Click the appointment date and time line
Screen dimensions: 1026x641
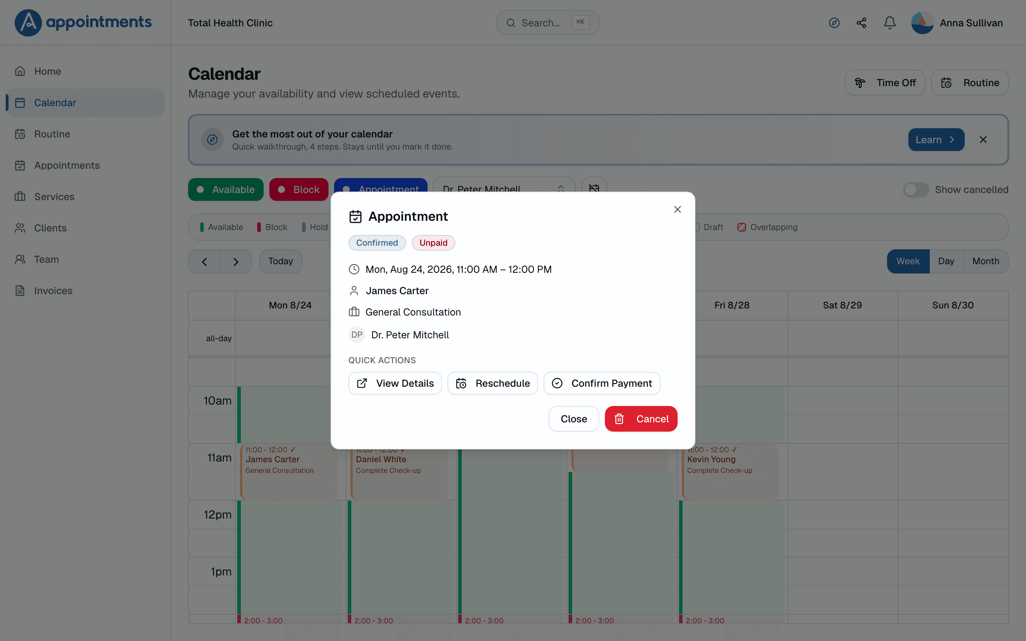tap(458, 269)
